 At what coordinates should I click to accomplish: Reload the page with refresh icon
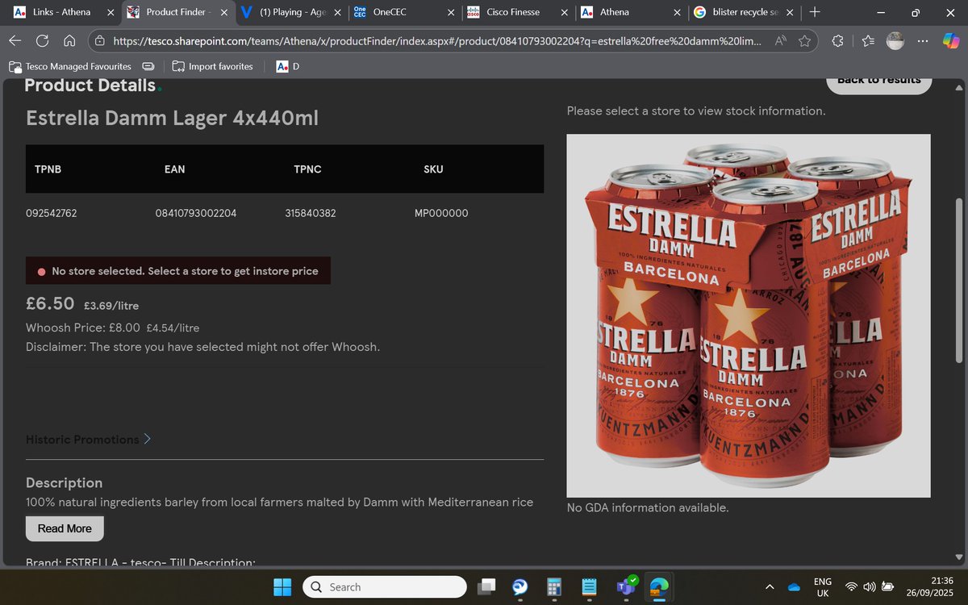[43, 41]
